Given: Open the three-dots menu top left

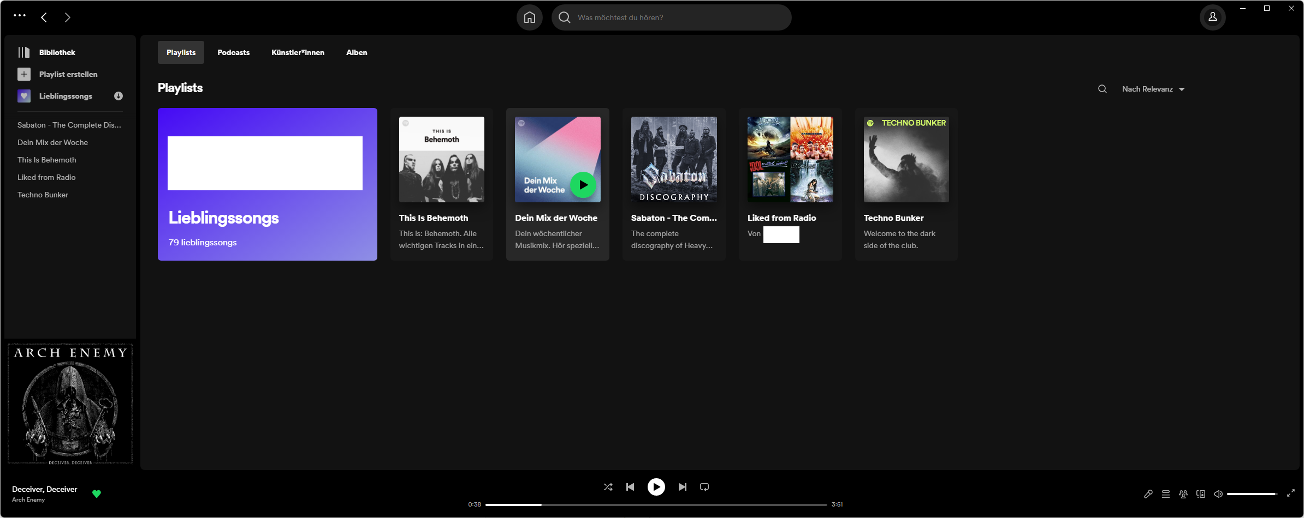Looking at the screenshot, I should [x=20, y=17].
